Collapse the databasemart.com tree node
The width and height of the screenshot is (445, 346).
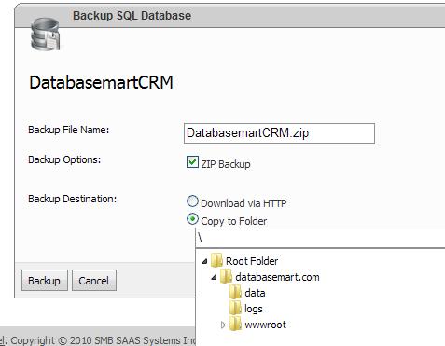[214, 277]
